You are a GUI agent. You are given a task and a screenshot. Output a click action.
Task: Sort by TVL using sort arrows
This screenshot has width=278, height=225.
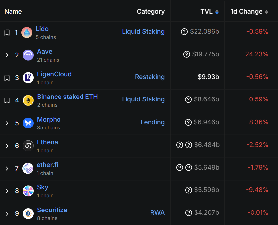pyautogui.click(x=217, y=12)
